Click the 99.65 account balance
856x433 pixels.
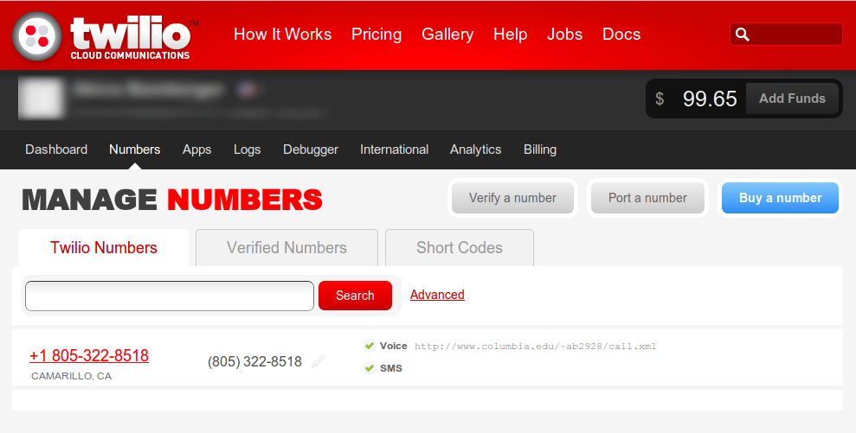(710, 99)
